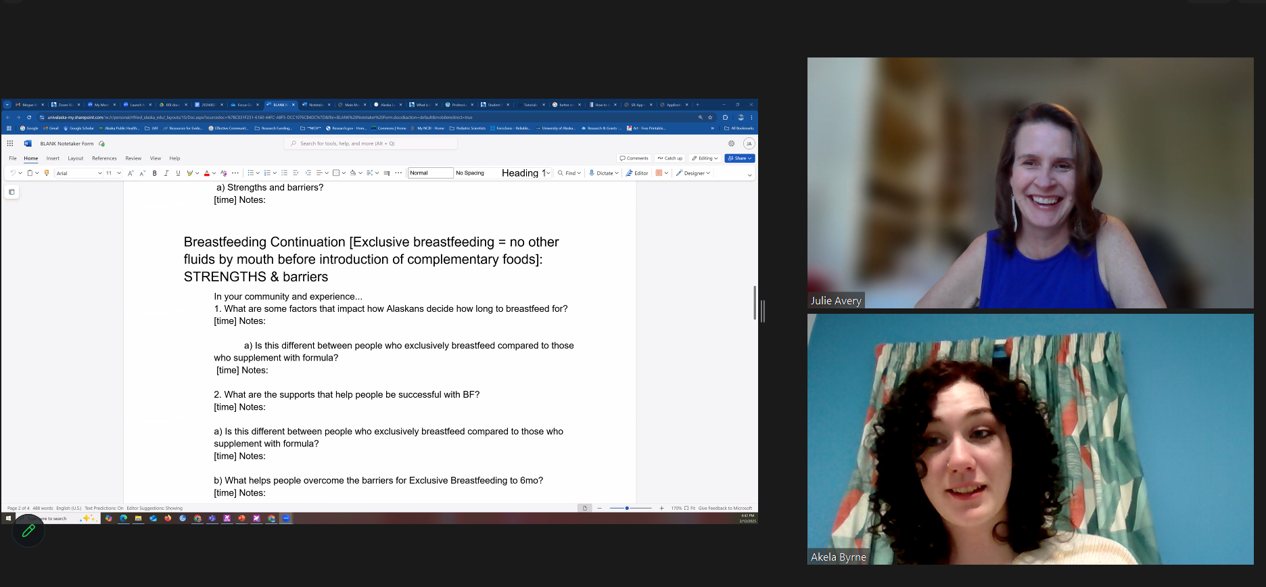Insert a checklist
The height and width of the screenshot is (587, 1266).
coord(284,173)
